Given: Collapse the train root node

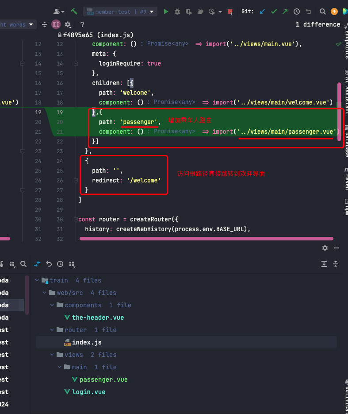Looking at the screenshot, I should click(x=37, y=280).
